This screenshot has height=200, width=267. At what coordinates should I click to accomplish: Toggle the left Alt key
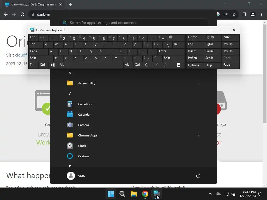(x=63, y=65)
